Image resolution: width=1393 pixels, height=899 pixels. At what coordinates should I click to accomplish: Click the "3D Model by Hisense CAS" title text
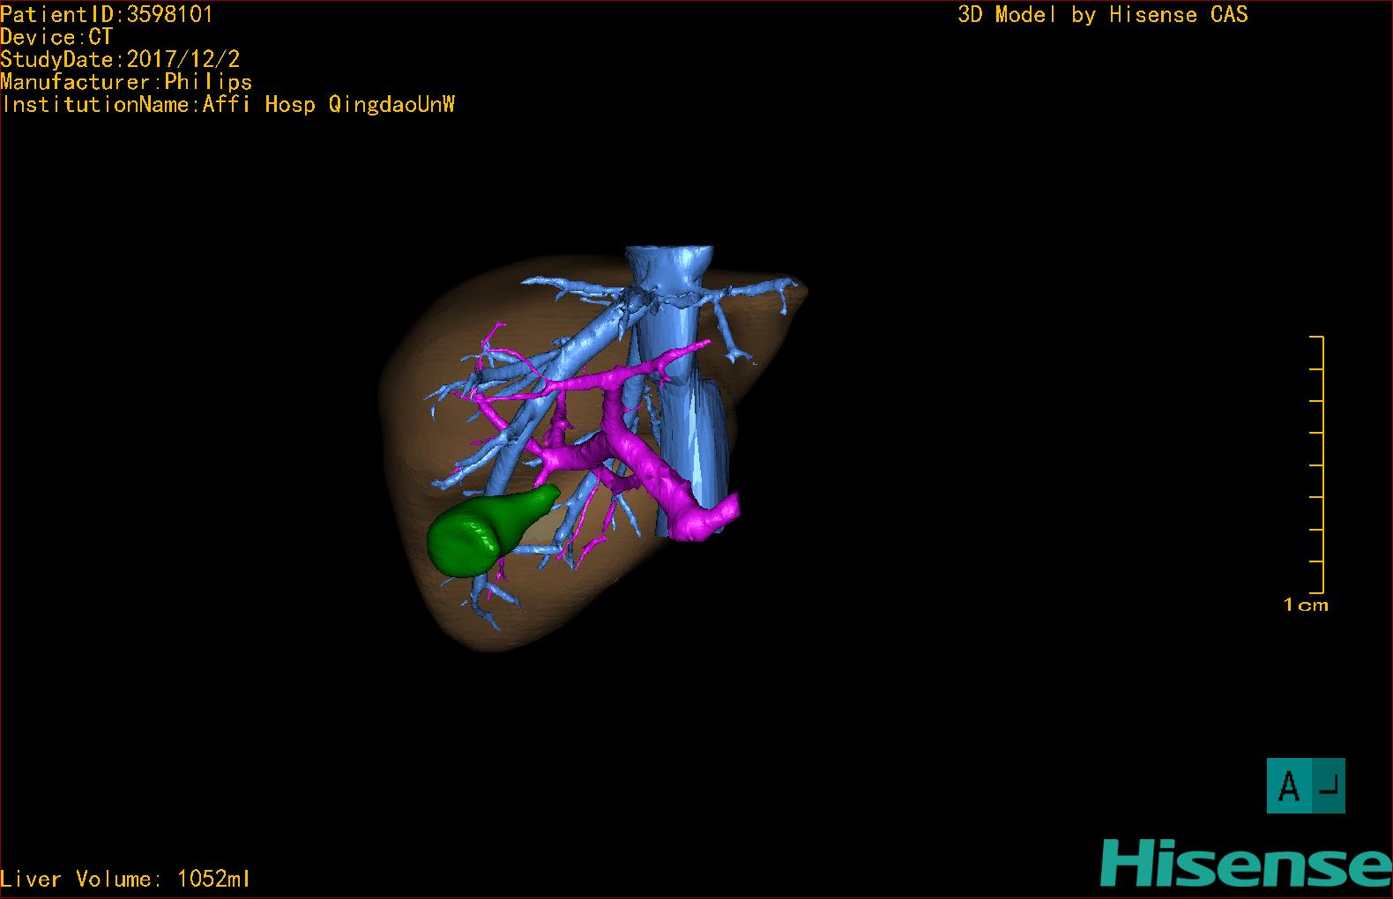point(1103,14)
